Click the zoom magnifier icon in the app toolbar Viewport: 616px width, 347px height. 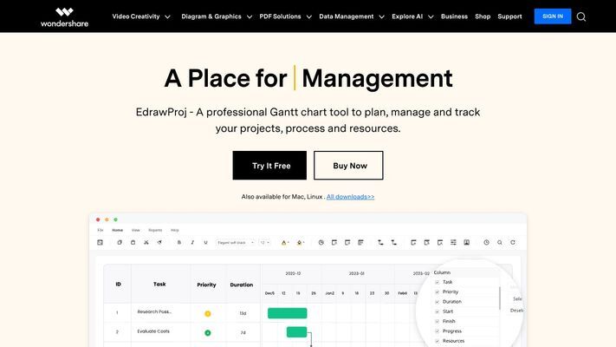500,242
